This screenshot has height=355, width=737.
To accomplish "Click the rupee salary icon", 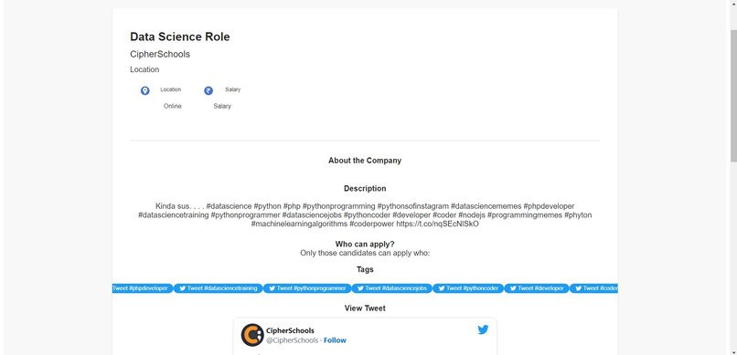I will (x=208, y=90).
